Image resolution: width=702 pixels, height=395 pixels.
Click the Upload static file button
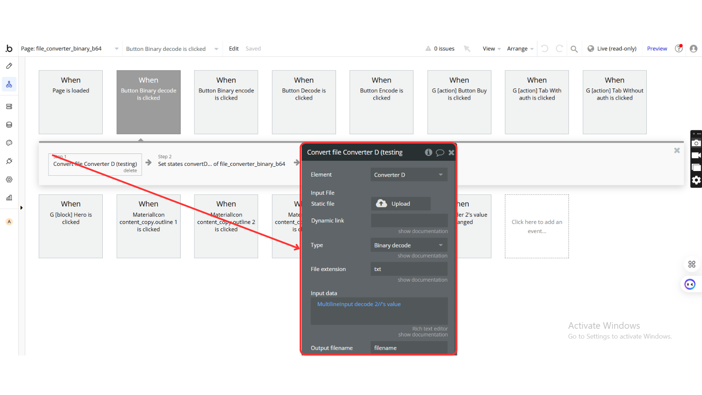click(400, 204)
